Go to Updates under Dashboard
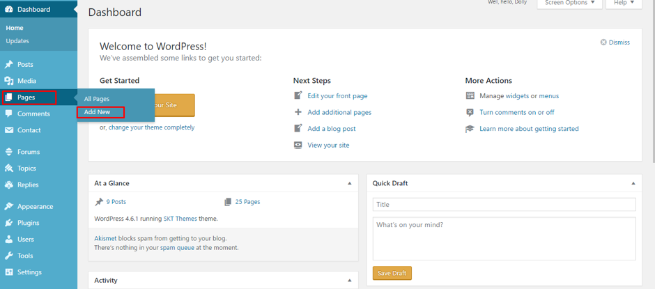Image resolution: width=655 pixels, height=289 pixels. pos(17,41)
